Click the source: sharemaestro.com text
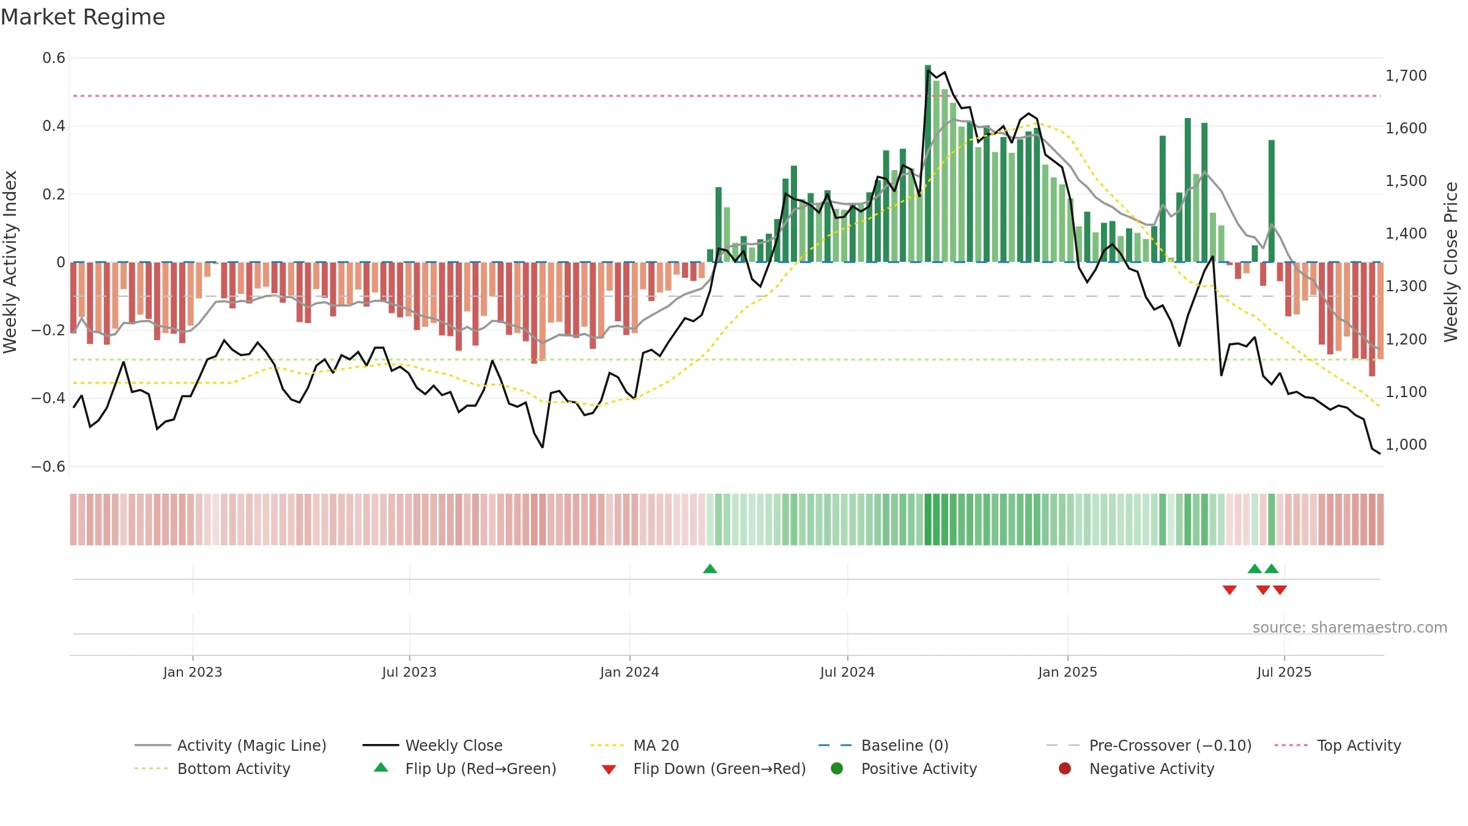 coord(1350,628)
